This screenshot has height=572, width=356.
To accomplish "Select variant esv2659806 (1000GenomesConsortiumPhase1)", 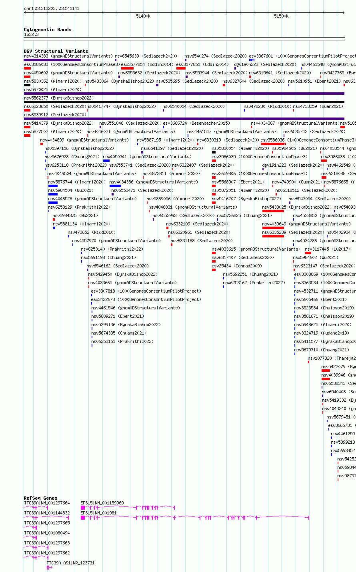I will pos(260,173).
